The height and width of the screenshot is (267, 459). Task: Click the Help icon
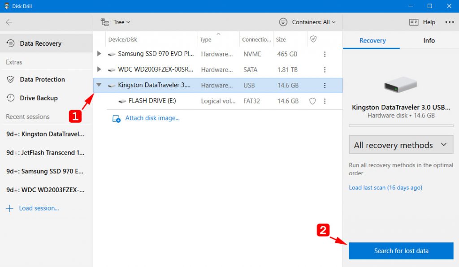pyautogui.click(x=413, y=22)
